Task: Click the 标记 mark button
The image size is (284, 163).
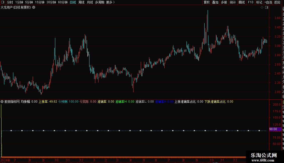Action: point(259,2)
